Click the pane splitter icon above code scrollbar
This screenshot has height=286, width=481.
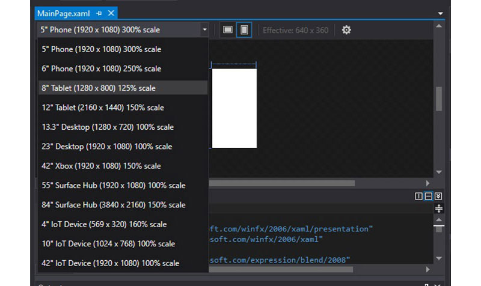click(439, 208)
